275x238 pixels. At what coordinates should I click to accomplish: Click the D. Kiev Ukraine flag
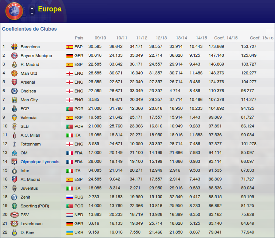click(x=69, y=232)
